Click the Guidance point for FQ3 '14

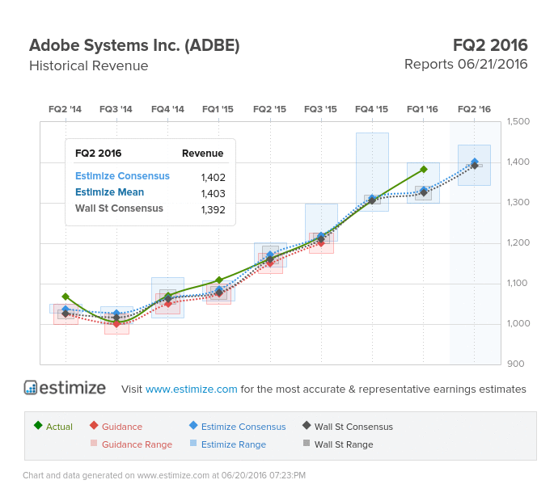click(x=116, y=323)
